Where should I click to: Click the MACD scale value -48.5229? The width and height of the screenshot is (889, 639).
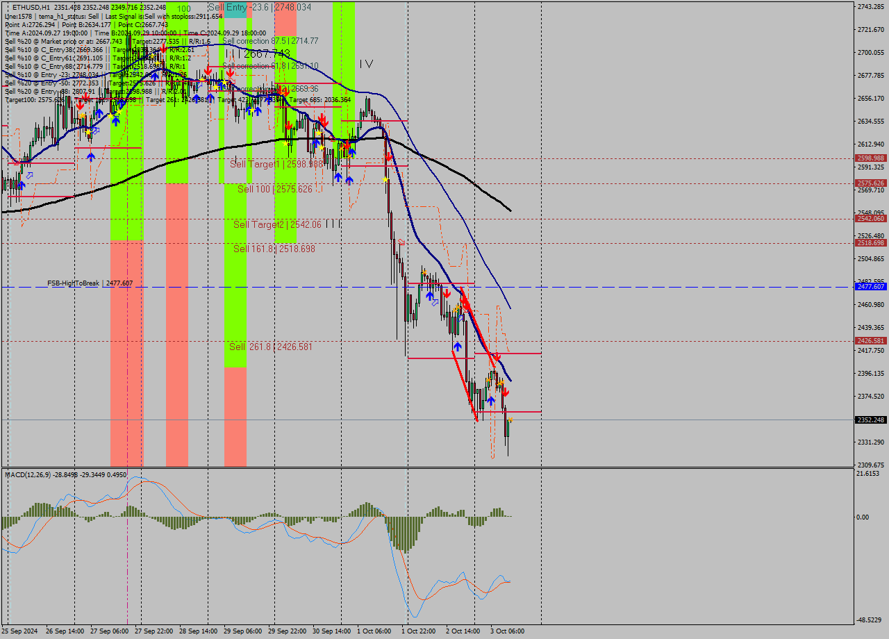point(870,620)
